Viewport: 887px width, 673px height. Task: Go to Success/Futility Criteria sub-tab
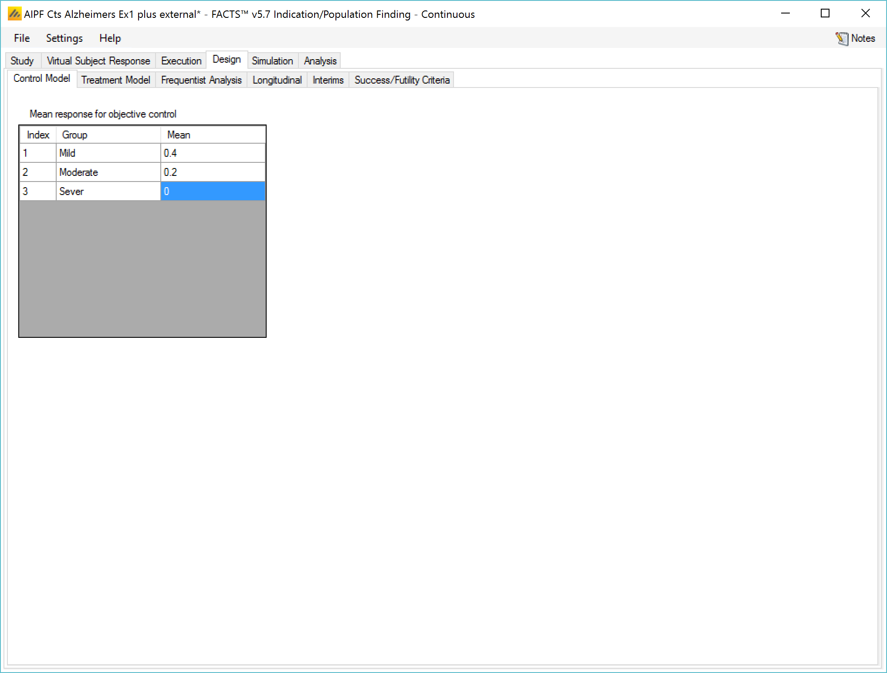(402, 80)
